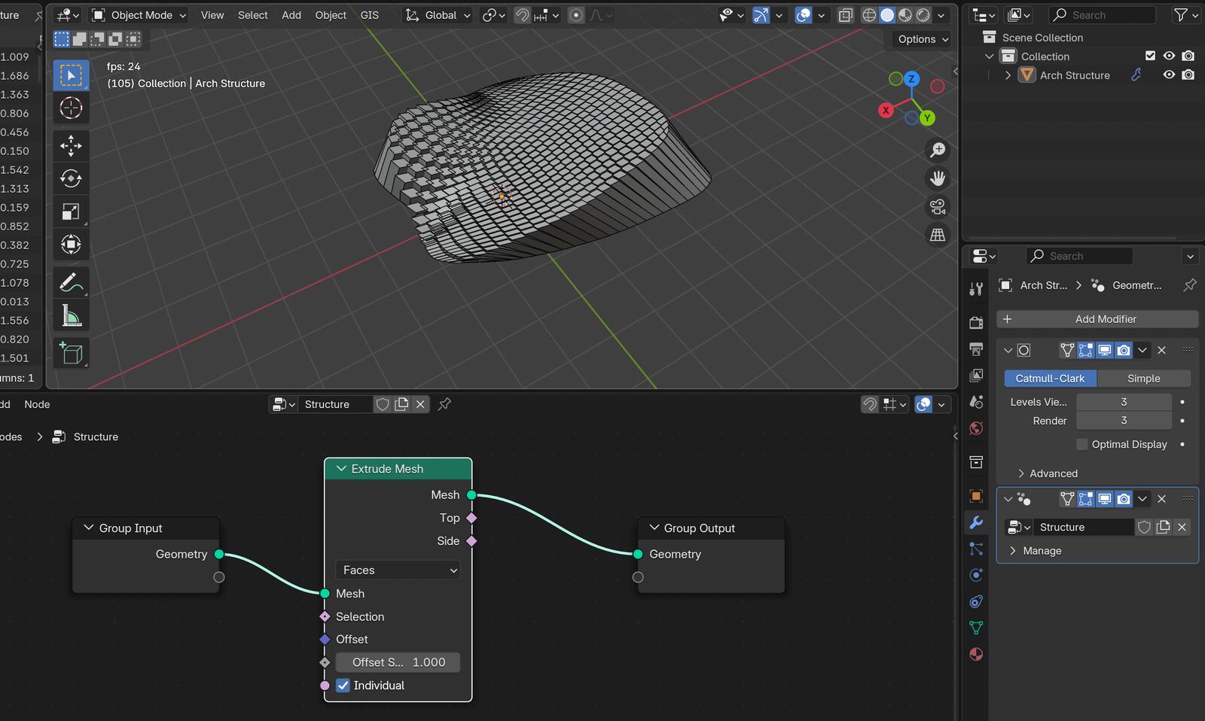The width and height of the screenshot is (1205, 721).
Task: Open the Object menu in viewport header
Action: (x=331, y=15)
